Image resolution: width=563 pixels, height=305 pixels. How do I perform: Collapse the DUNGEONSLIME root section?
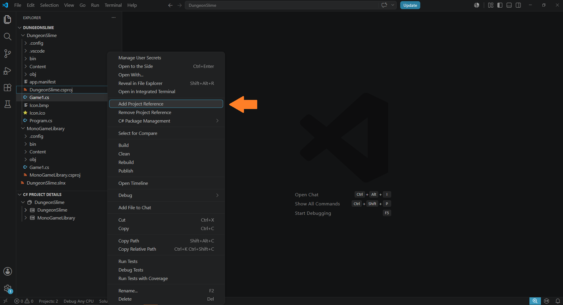20,28
